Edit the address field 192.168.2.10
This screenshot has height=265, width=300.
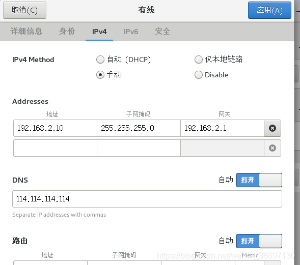pyautogui.click(x=55, y=128)
